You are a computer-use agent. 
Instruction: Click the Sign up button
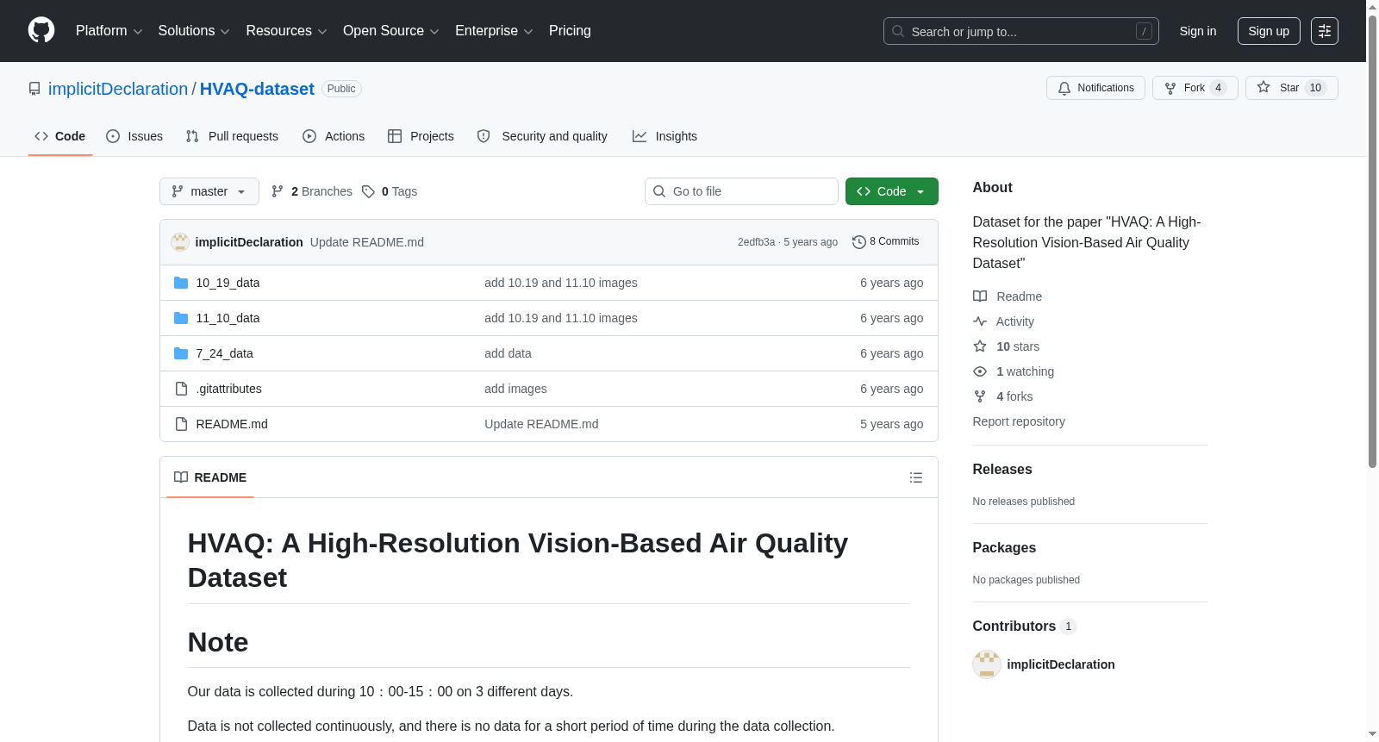tap(1269, 31)
